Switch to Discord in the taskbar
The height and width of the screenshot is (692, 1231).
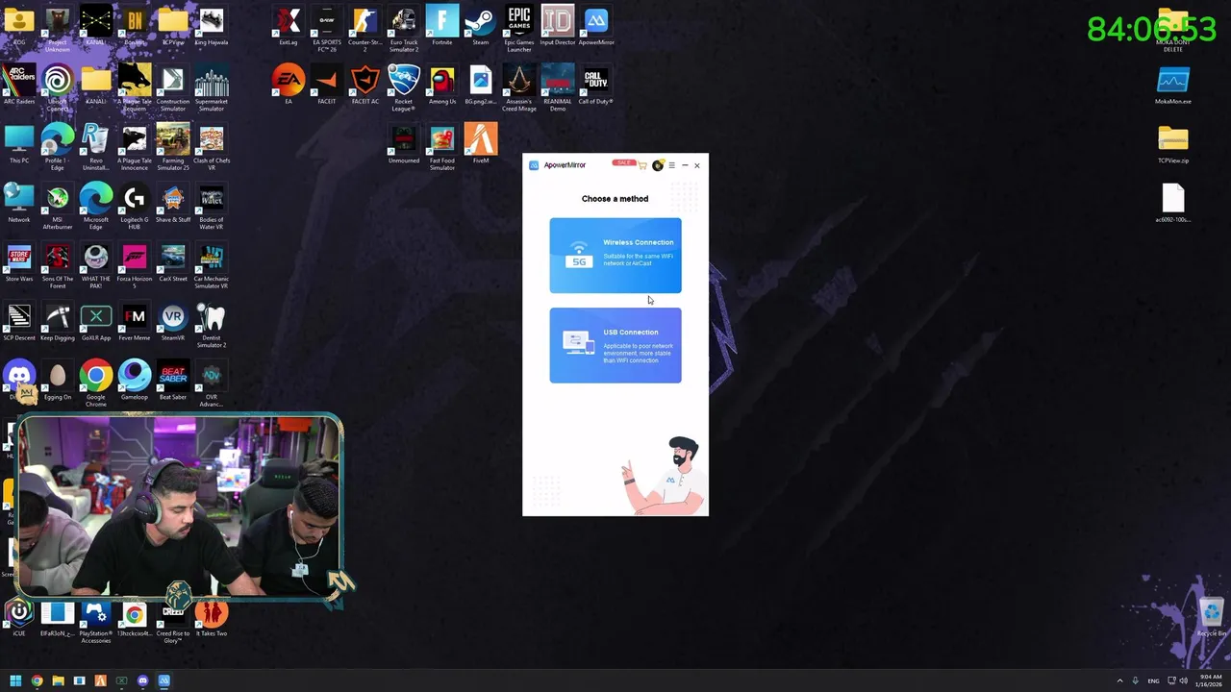(142, 681)
